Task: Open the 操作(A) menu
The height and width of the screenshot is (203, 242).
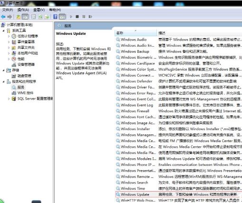Action: coord(23,10)
